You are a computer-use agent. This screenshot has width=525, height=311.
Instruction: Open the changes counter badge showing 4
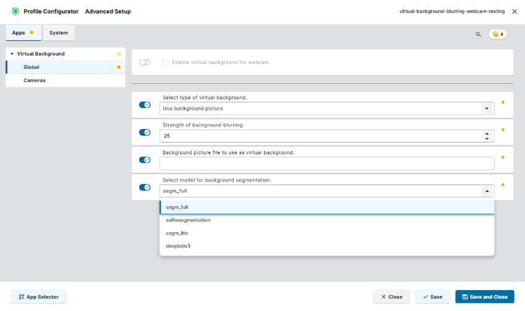[498, 34]
